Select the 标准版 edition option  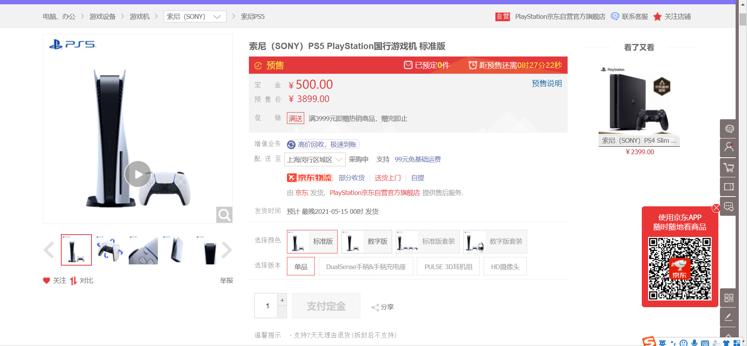[x=312, y=241]
